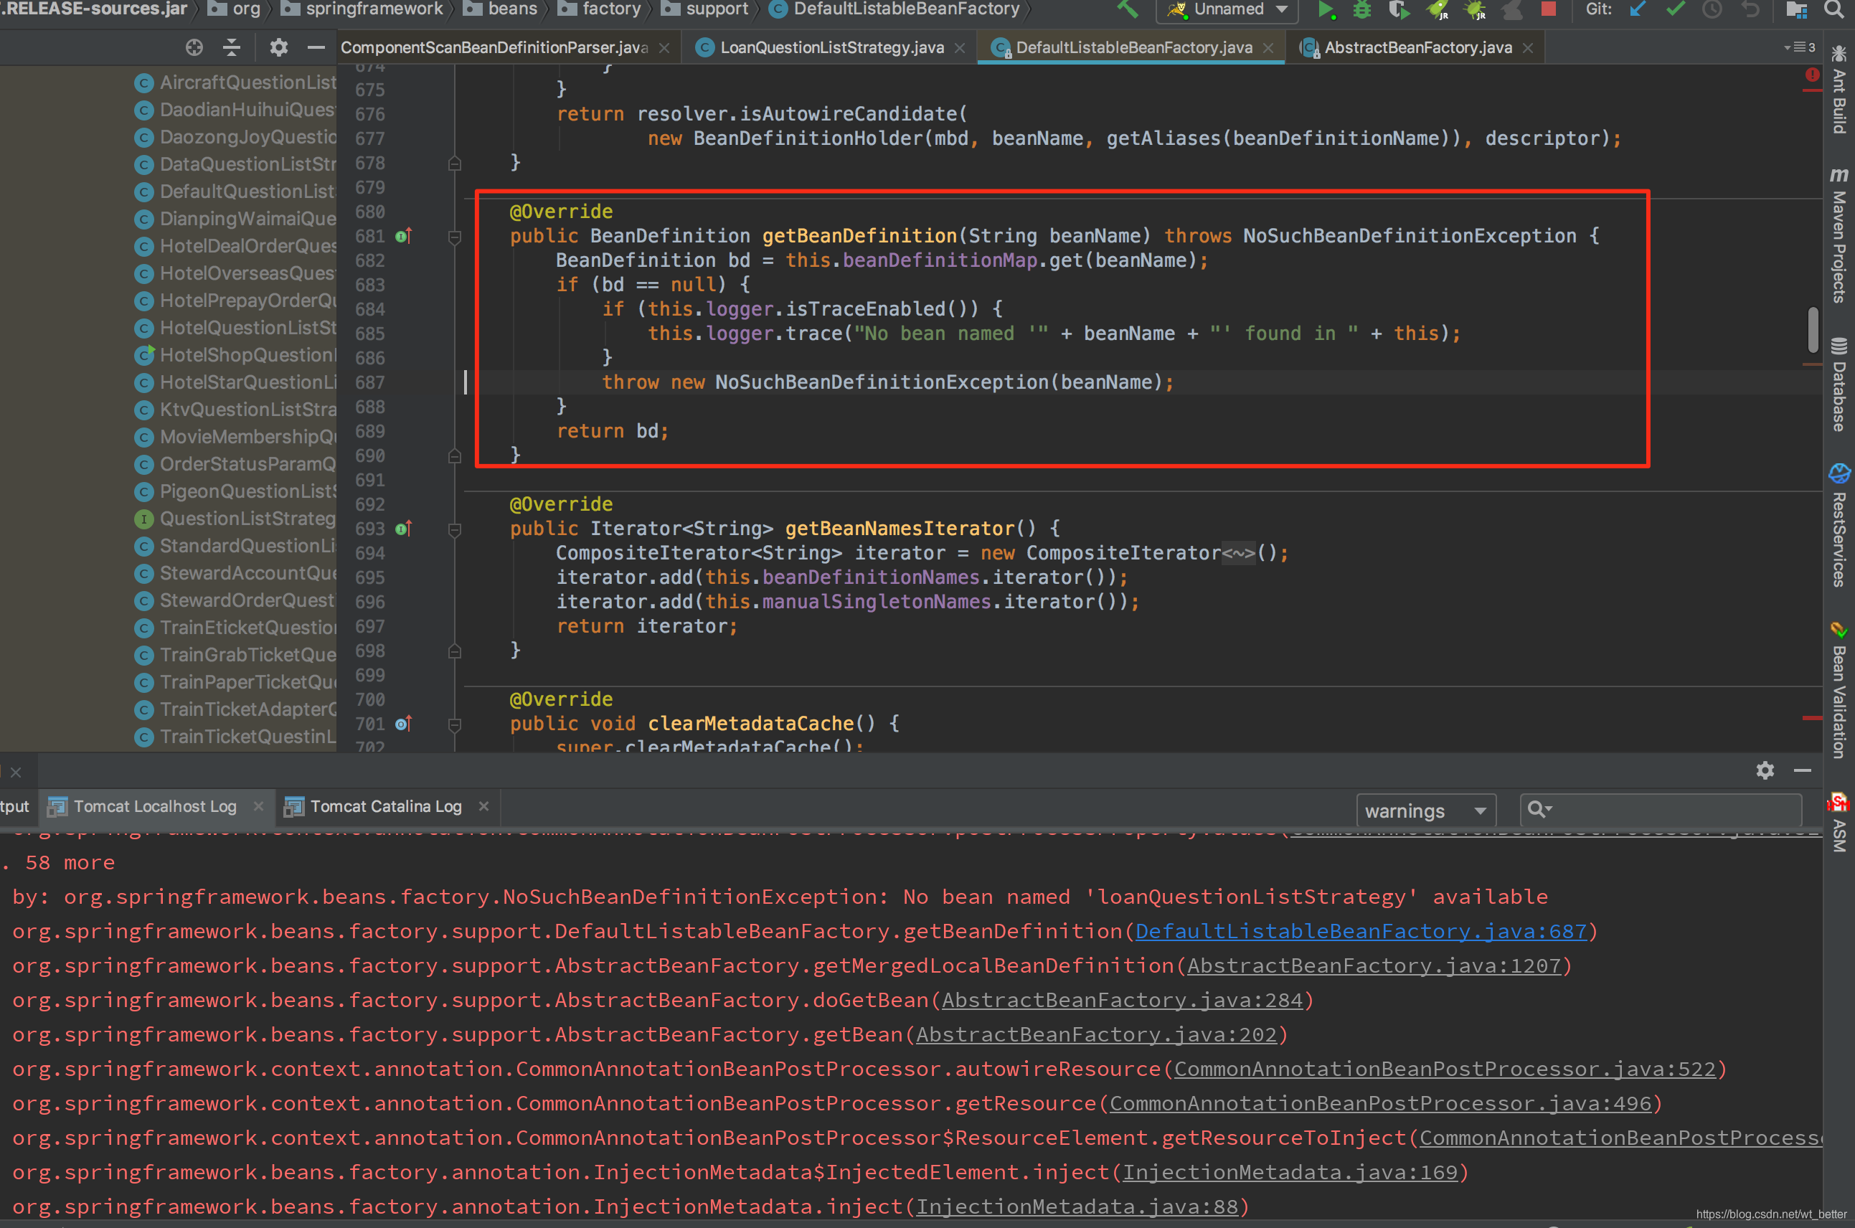This screenshot has width=1855, height=1228.
Task: Open the Unnamed run configuration dropdown
Action: [x=1227, y=9]
